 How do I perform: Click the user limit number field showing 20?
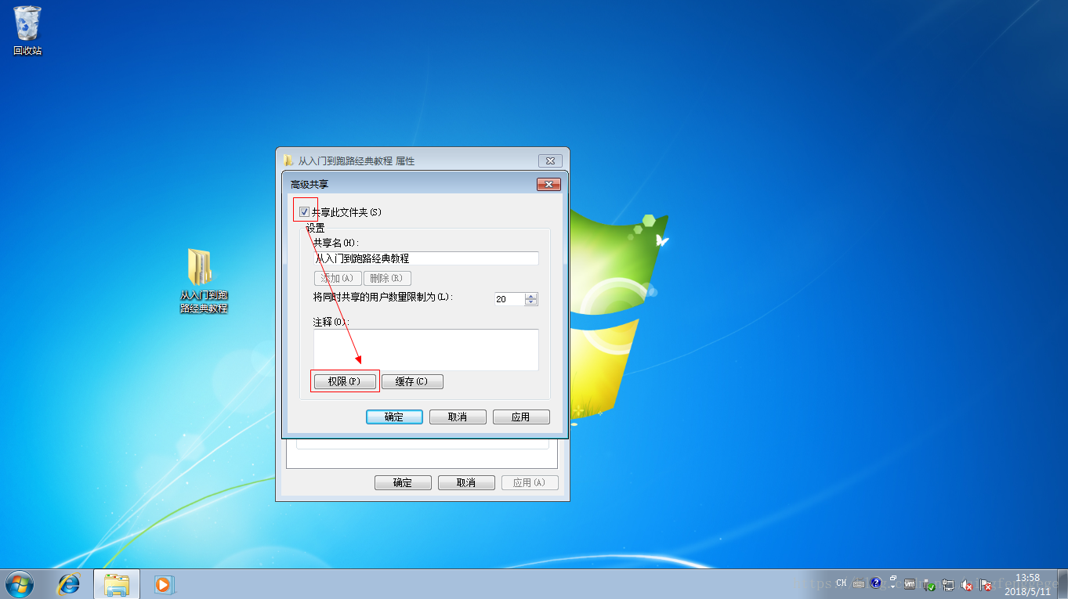point(509,299)
